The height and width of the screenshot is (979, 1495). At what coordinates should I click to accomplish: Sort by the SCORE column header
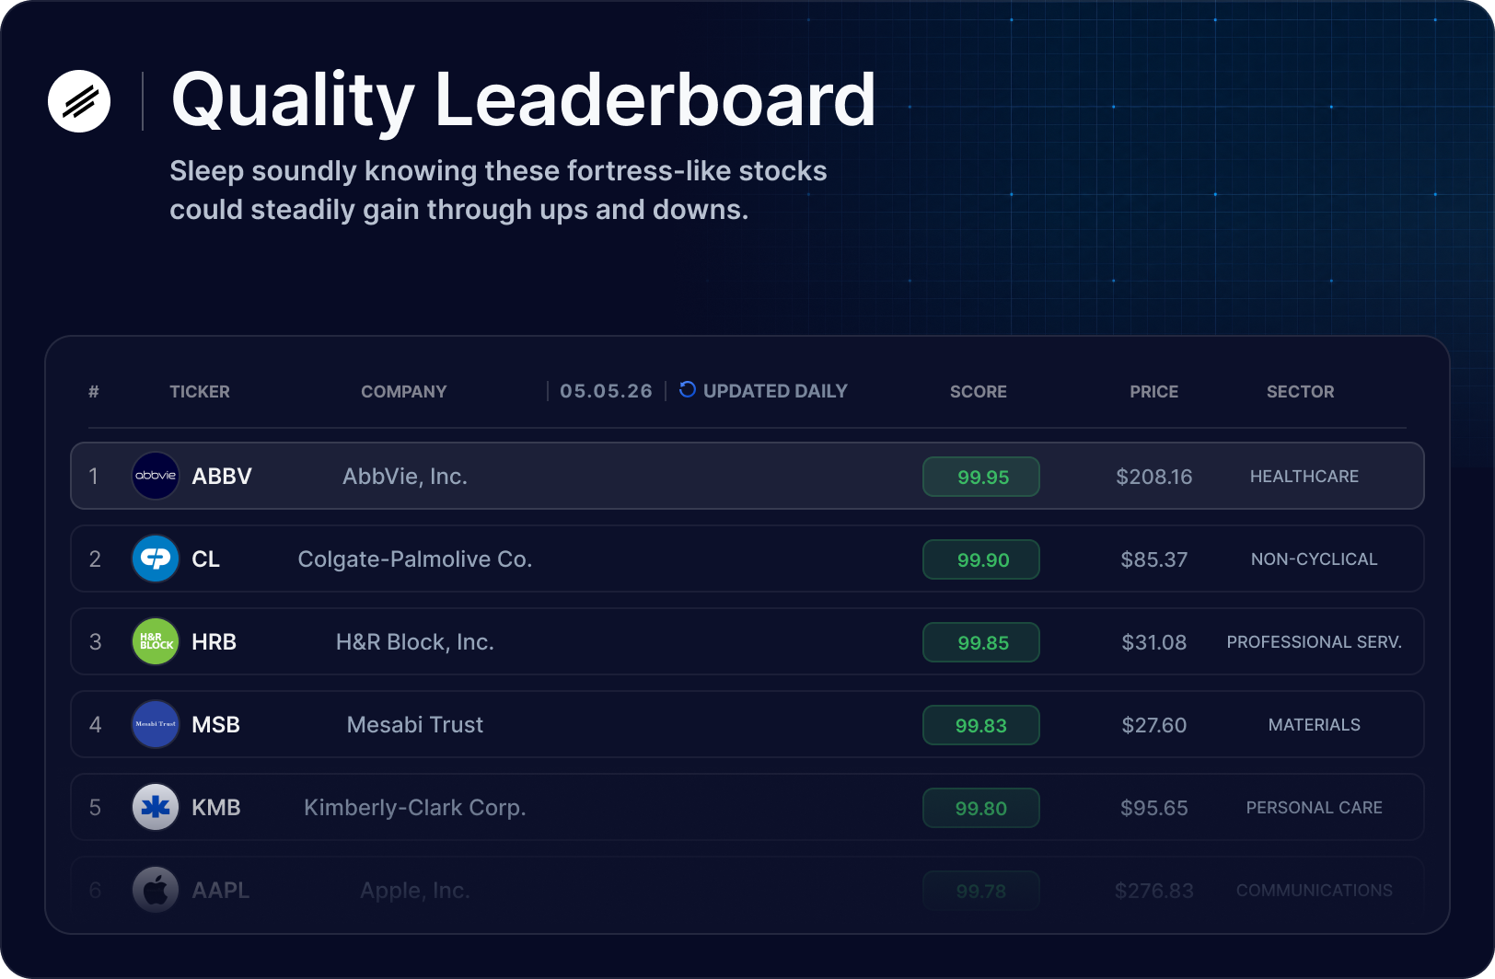(x=979, y=392)
